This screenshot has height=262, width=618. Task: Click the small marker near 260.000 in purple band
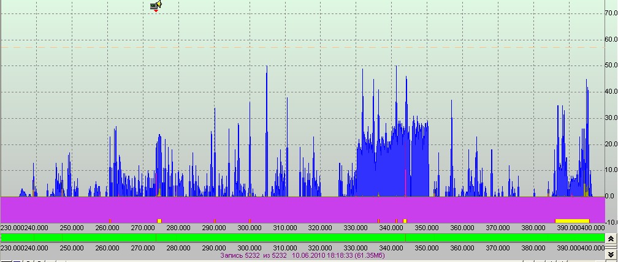click(x=110, y=221)
